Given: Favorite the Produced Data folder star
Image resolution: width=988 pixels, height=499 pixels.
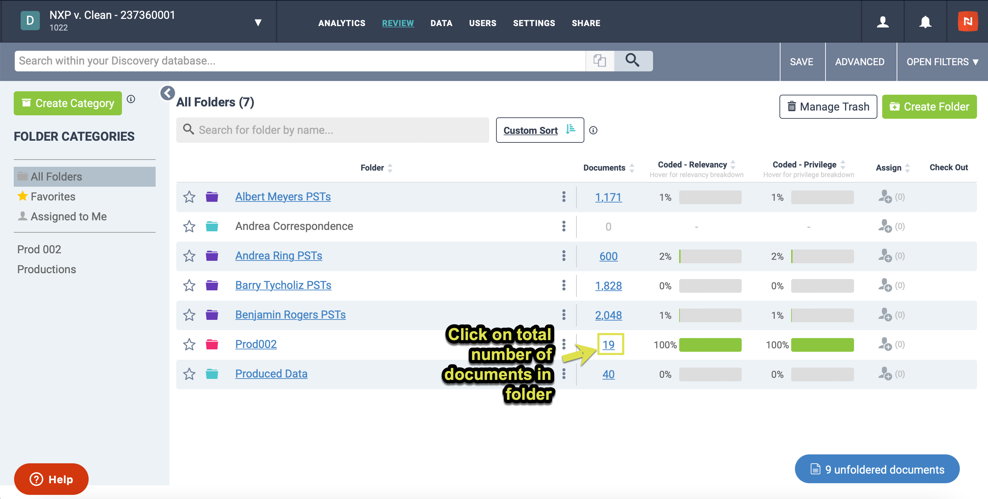Looking at the screenshot, I should [x=189, y=374].
